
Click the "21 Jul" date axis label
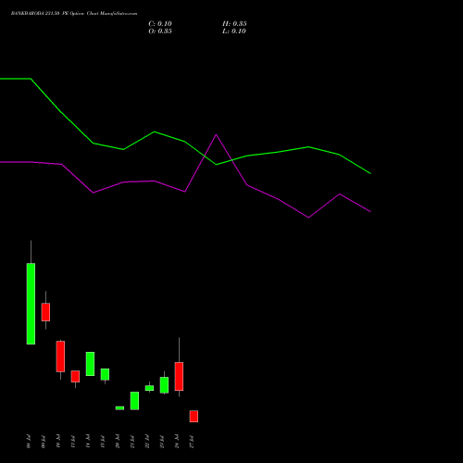click(132, 442)
